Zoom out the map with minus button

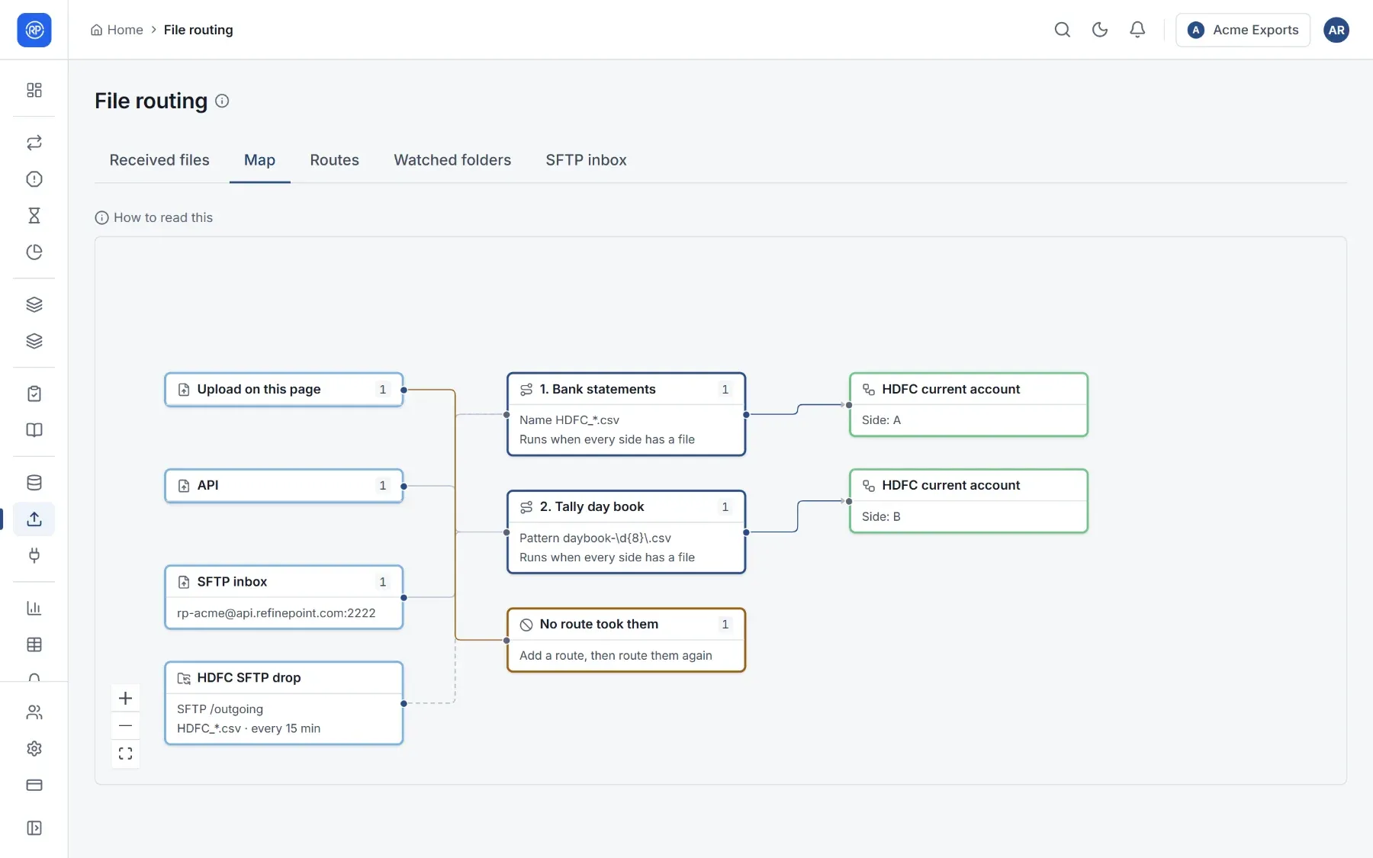(x=126, y=726)
